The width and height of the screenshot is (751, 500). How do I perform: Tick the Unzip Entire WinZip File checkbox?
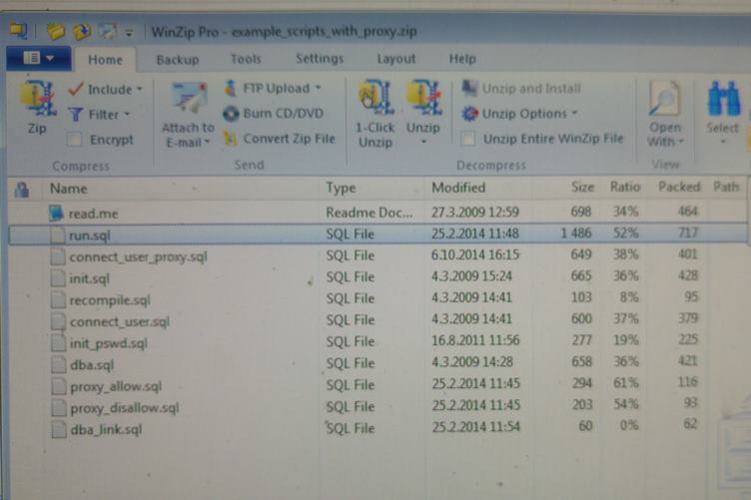click(x=468, y=140)
